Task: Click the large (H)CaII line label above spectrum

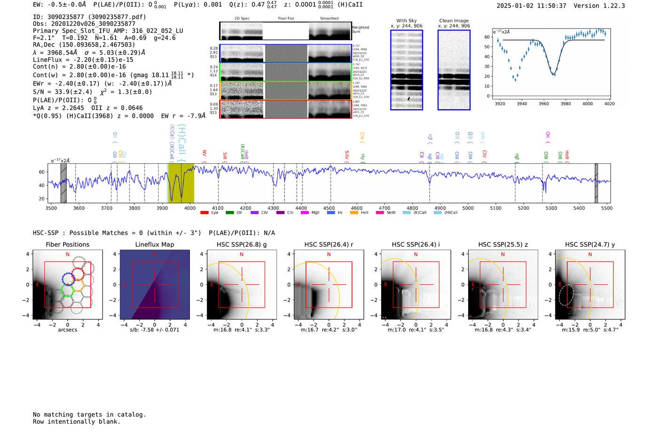Action: point(182,143)
